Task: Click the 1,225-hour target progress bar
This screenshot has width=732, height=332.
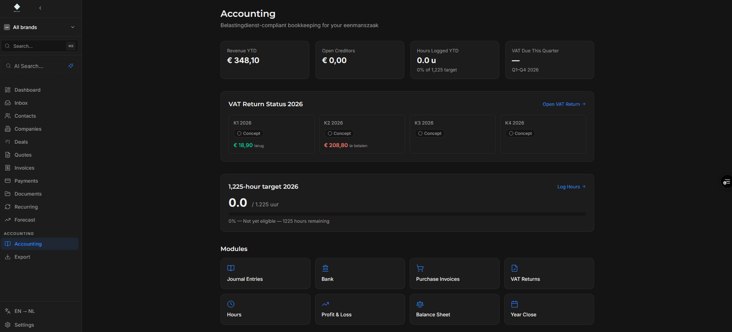Action: click(407, 214)
